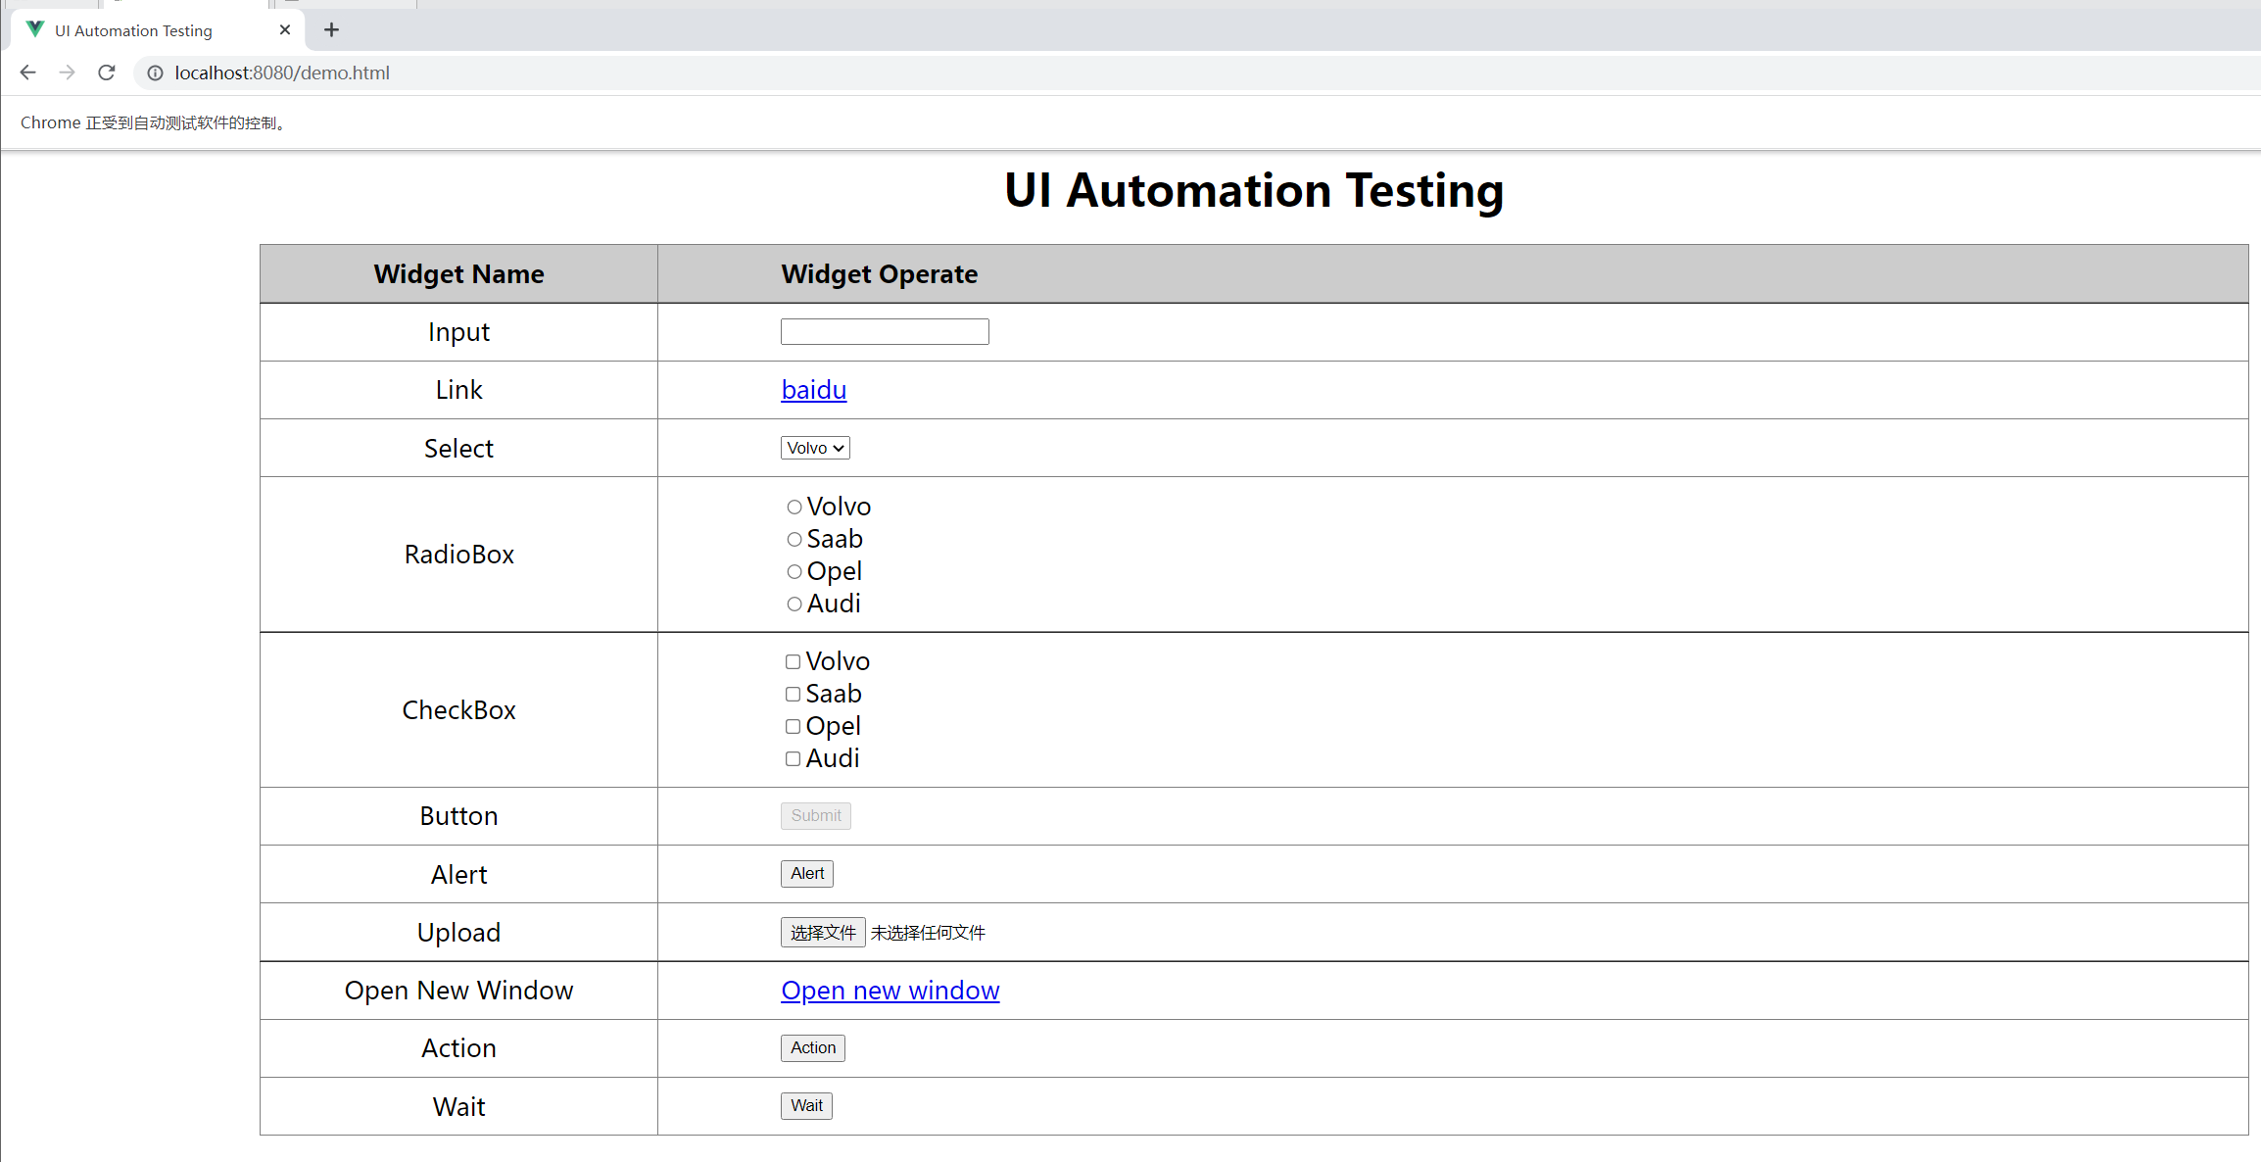
Task: Focus the Input text field
Action: [885, 332]
